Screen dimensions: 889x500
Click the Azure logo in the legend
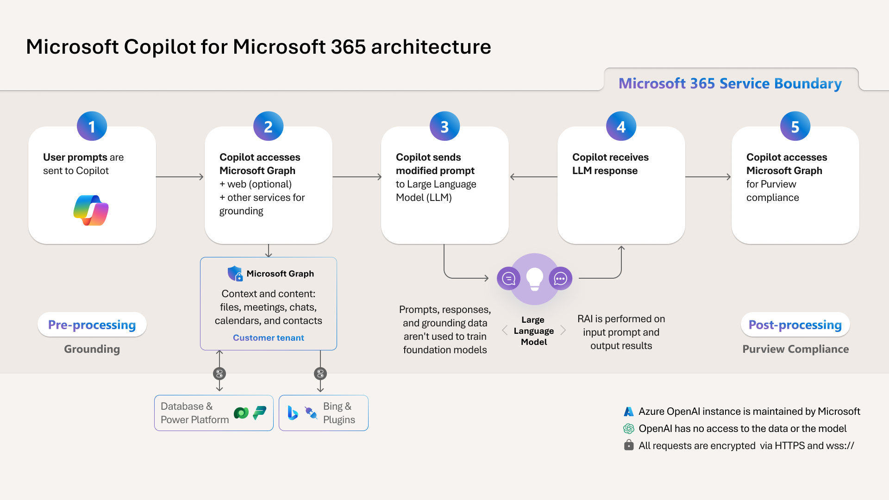[x=628, y=412]
